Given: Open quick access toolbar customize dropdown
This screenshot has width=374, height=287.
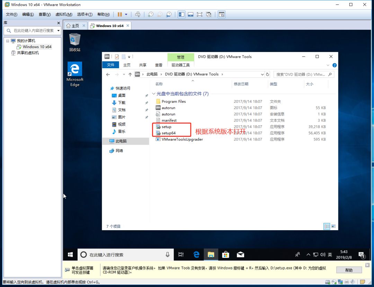Looking at the screenshot, I should click(x=129, y=57).
